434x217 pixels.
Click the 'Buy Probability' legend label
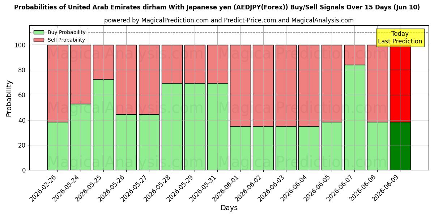(x=67, y=33)
